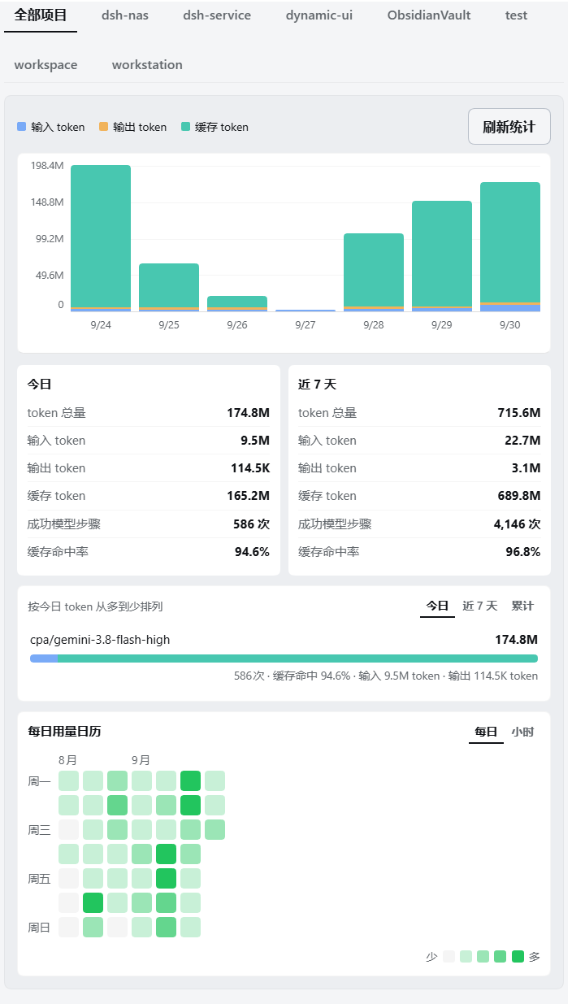Open the dynamic-ui project tab
Screen dimensions: 572x1004
[x=319, y=15]
